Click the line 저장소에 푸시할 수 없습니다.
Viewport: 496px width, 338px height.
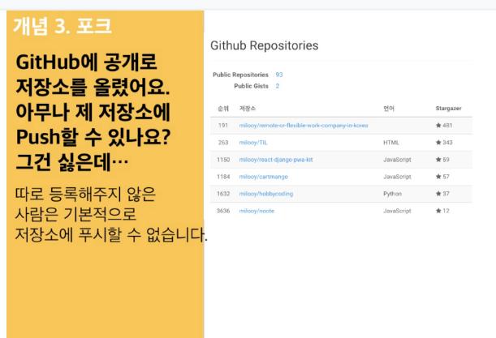(111, 234)
